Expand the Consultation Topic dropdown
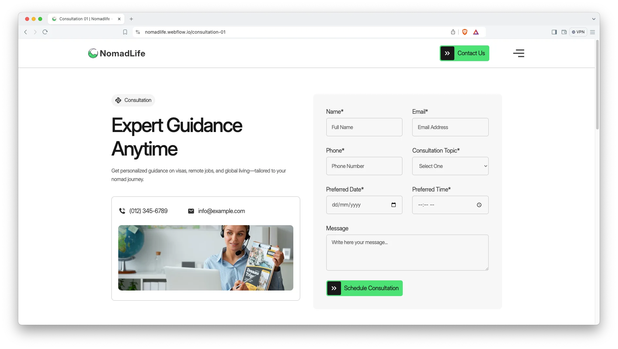This screenshot has height=349, width=618. point(450,166)
